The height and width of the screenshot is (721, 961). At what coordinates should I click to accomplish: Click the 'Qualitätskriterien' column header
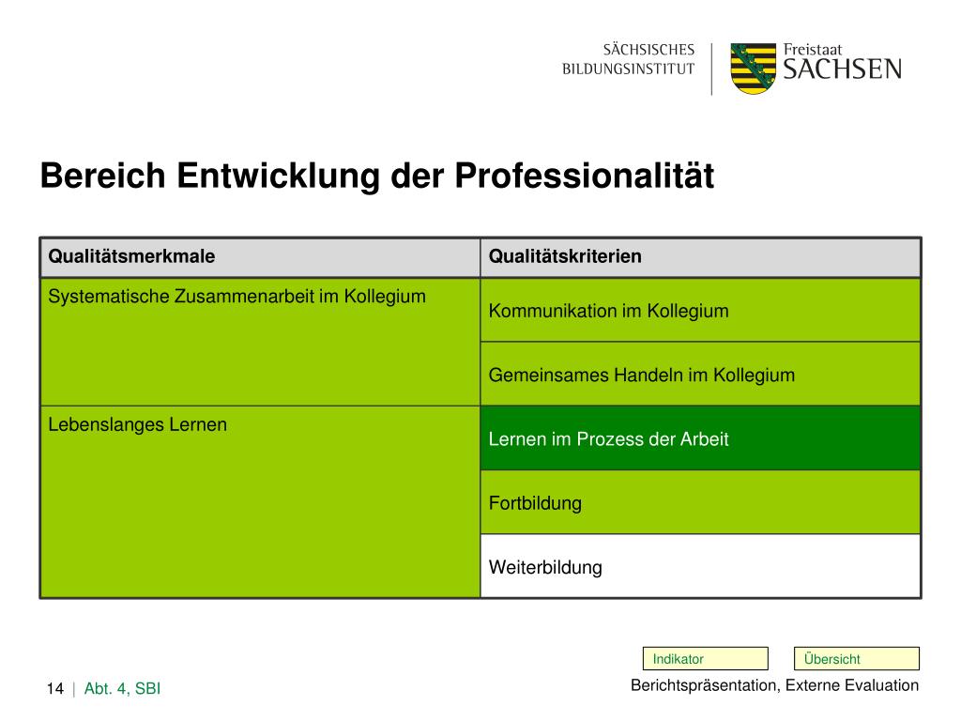coord(700,257)
